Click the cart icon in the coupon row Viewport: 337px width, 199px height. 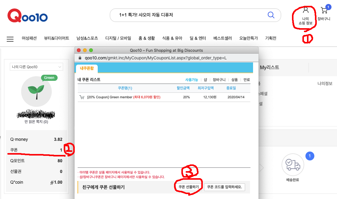point(82,97)
